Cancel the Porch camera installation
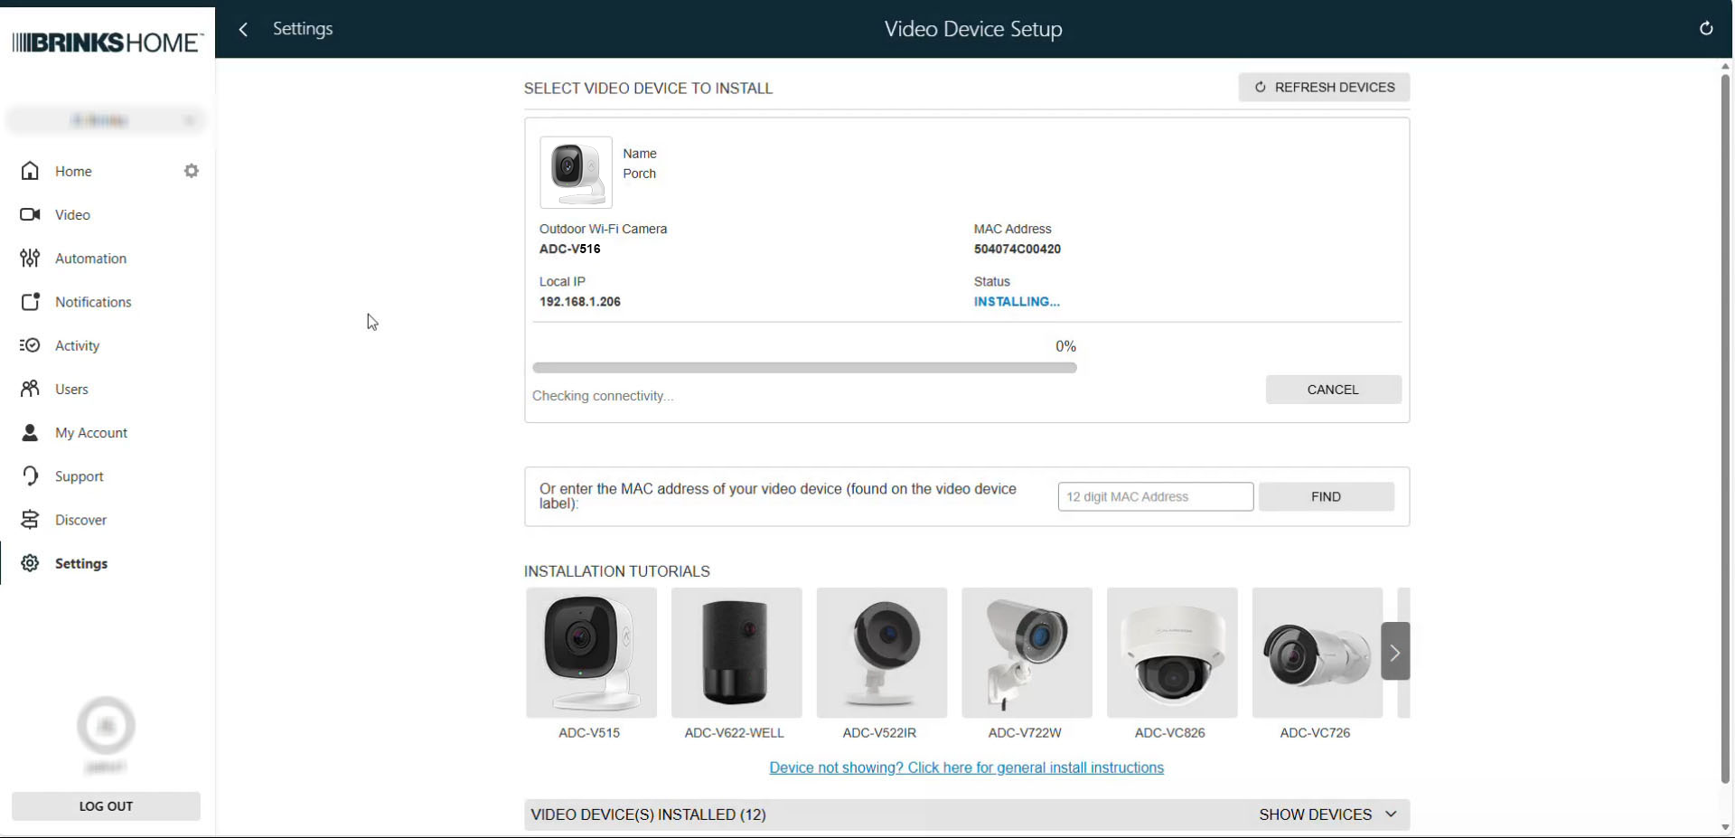 point(1333,390)
